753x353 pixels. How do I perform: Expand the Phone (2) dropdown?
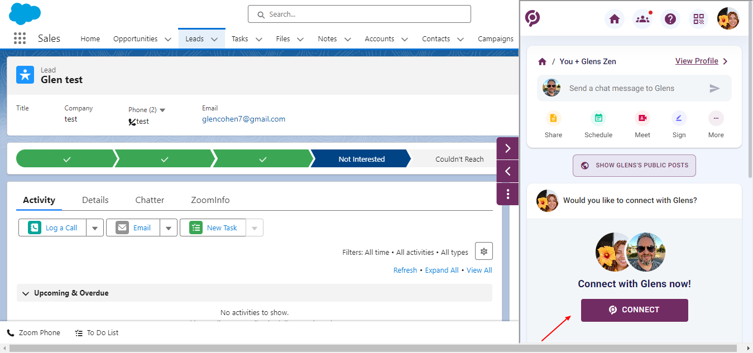point(162,110)
